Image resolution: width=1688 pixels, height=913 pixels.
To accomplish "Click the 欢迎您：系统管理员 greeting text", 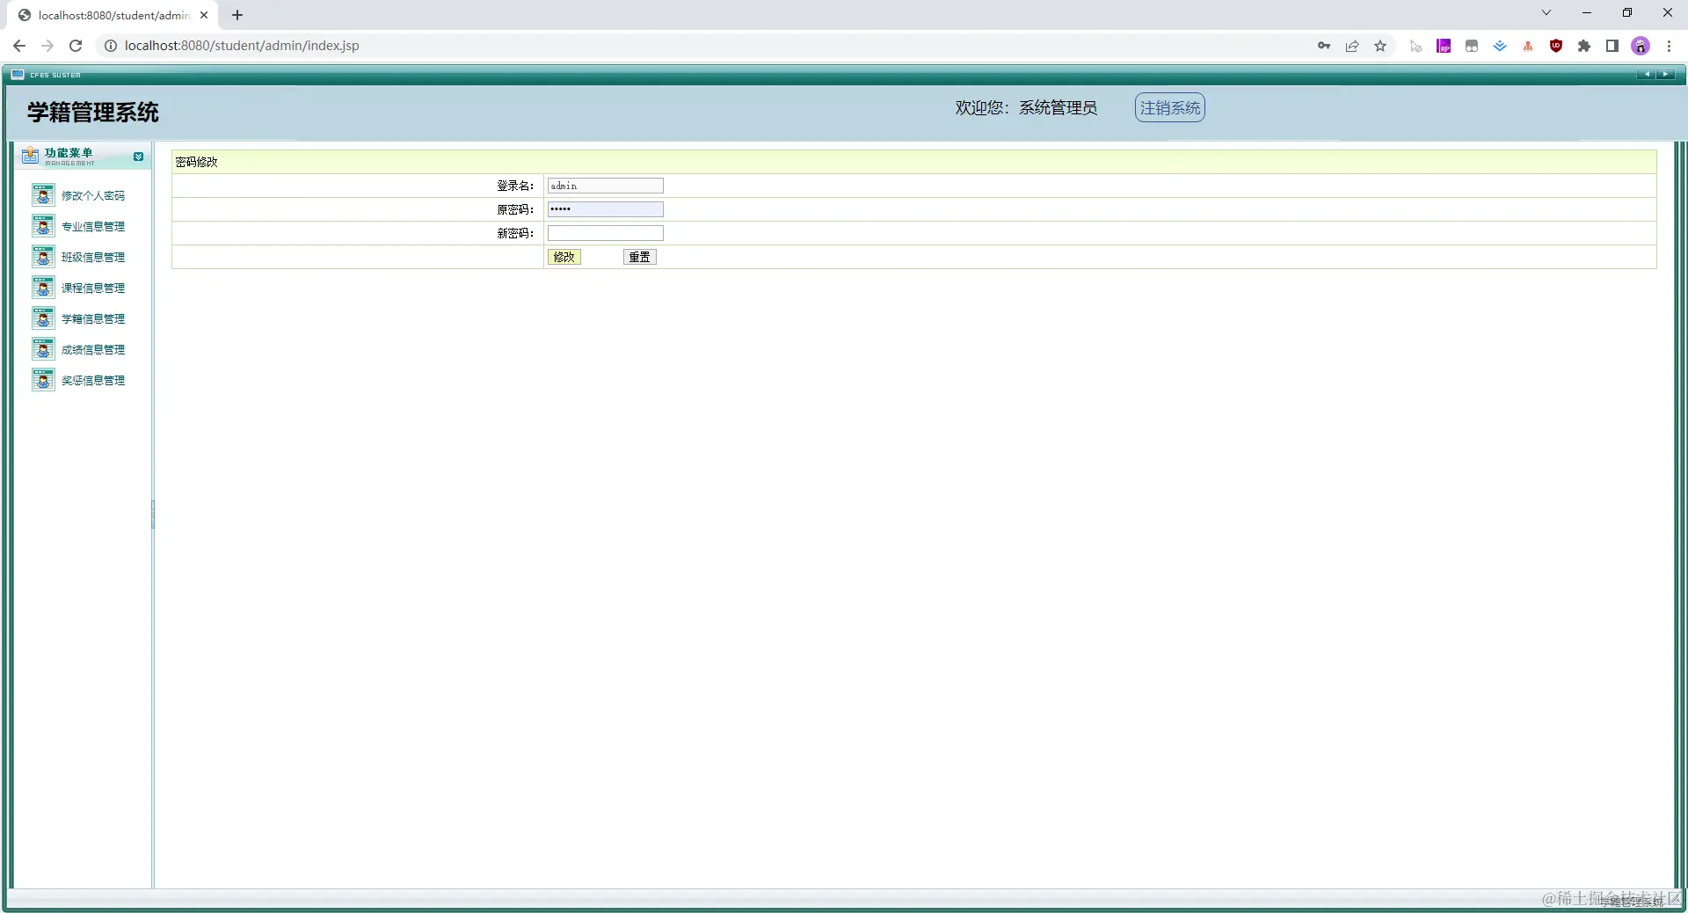I will (1026, 107).
